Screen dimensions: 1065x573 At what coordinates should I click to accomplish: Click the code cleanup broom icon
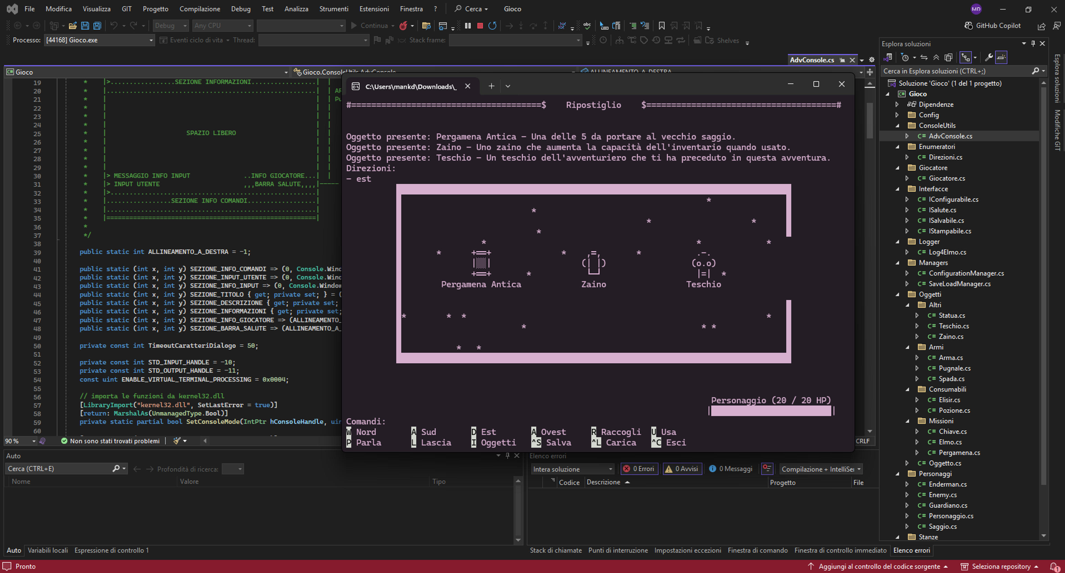point(177,441)
